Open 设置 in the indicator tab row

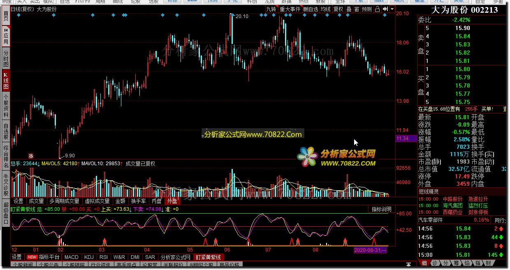click(x=17, y=257)
